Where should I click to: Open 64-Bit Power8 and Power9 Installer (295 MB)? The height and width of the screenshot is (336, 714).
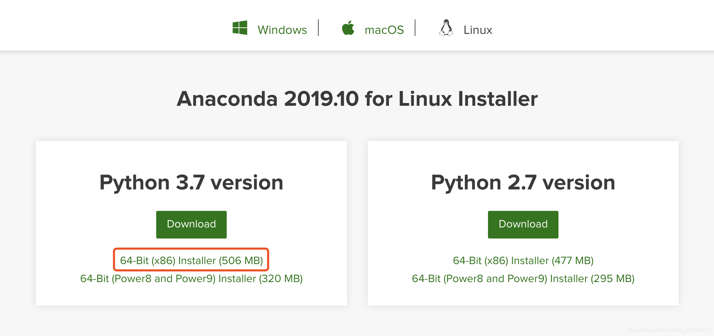click(523, 279)
